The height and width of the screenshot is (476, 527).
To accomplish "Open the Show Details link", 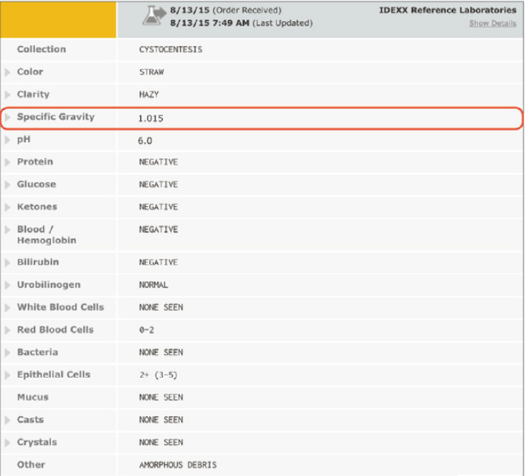I will pyautogui.click(x=492, y=23).
